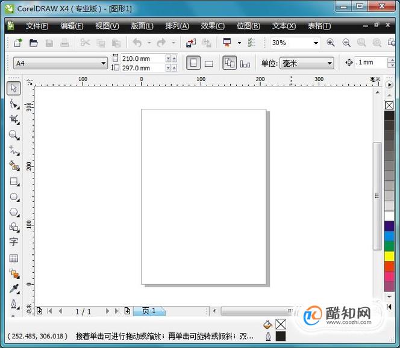Image resolution: width=400 pixels, height=348 pixels.
Task: Select the Freehand curve tool
Action: 14,150
